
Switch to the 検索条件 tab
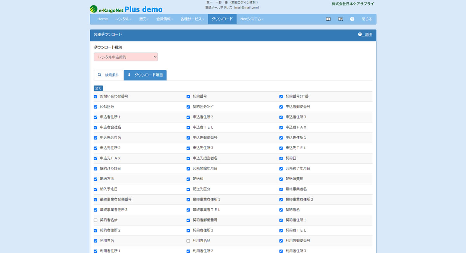pyautogui.click(x=108, y=75)
